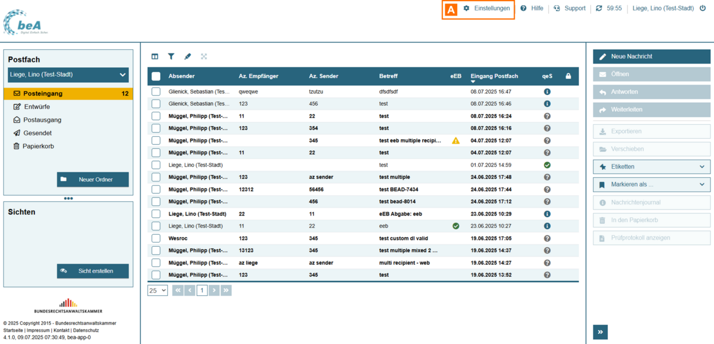
Task: Open the Datenschutz link in footer
Action: pos(86,331)
